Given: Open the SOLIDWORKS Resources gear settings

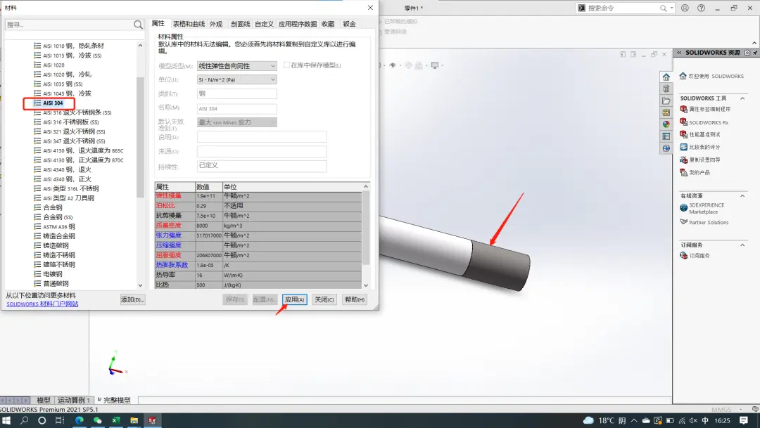Looking at the screenshot, I should click(747, 52).
